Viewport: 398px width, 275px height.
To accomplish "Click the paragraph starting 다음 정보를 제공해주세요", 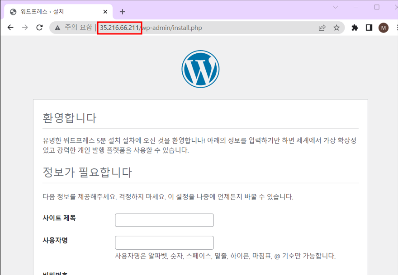I will [168, 197].
